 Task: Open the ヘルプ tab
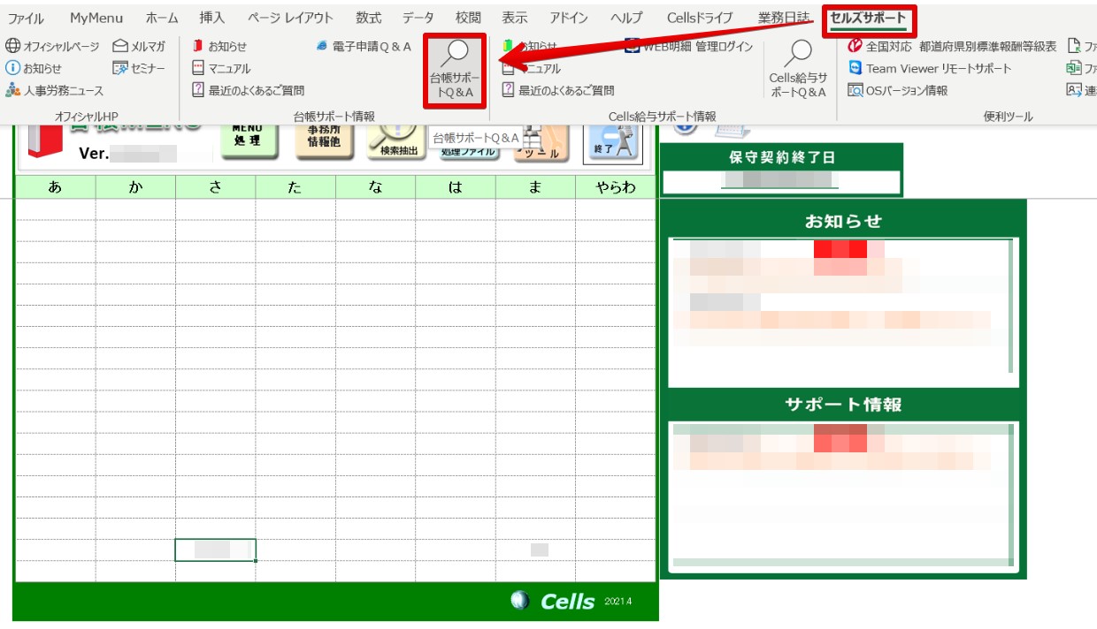click(627, 18)
